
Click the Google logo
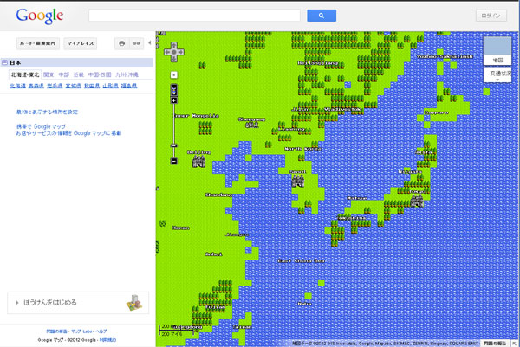coord(36,16)
